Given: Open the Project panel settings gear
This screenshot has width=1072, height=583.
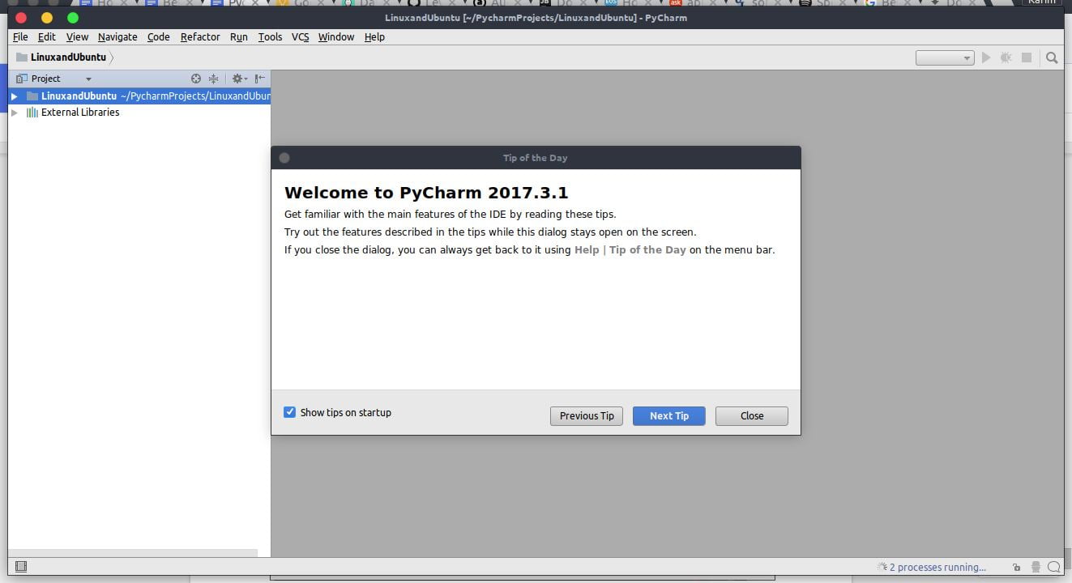Looking at the screenshot, I should [x=237, y=79].
